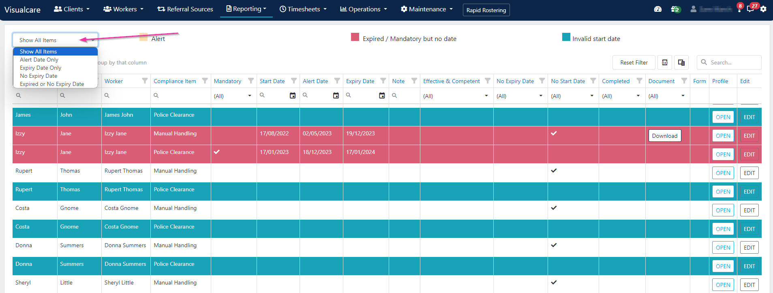Download Izzy Jane Manual Handling document

tap(665, 136)
